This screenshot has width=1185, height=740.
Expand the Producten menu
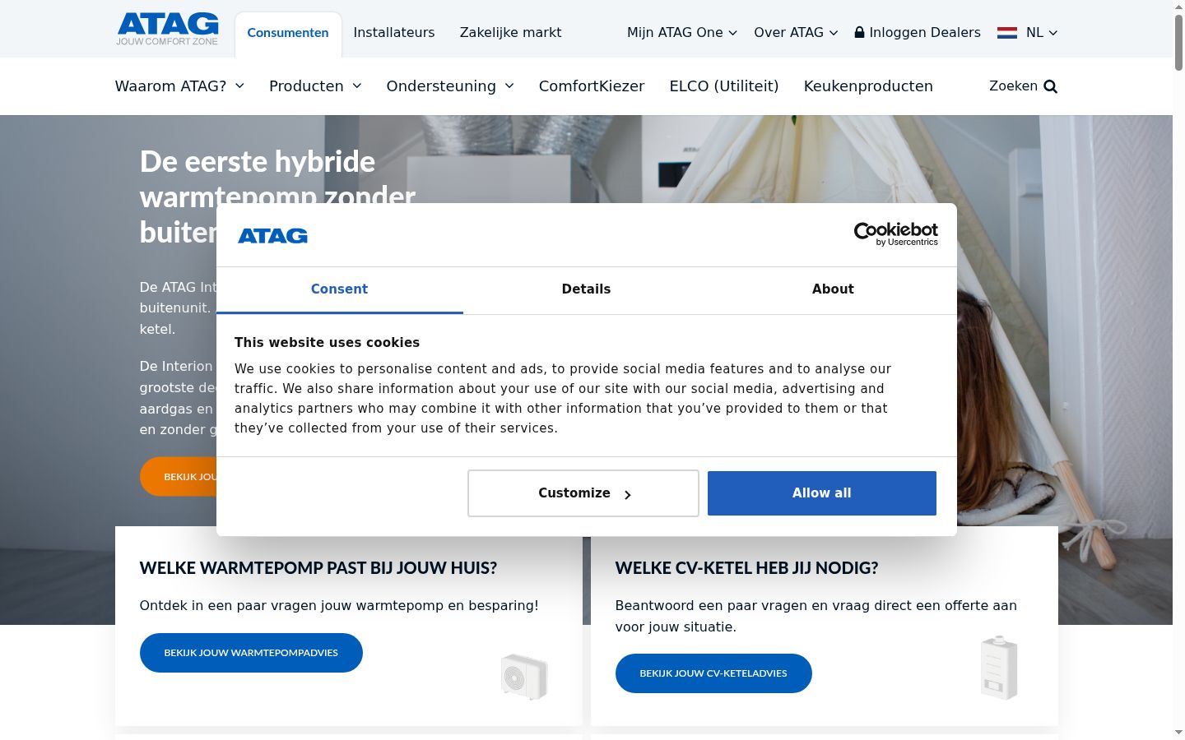coord(315,86)
